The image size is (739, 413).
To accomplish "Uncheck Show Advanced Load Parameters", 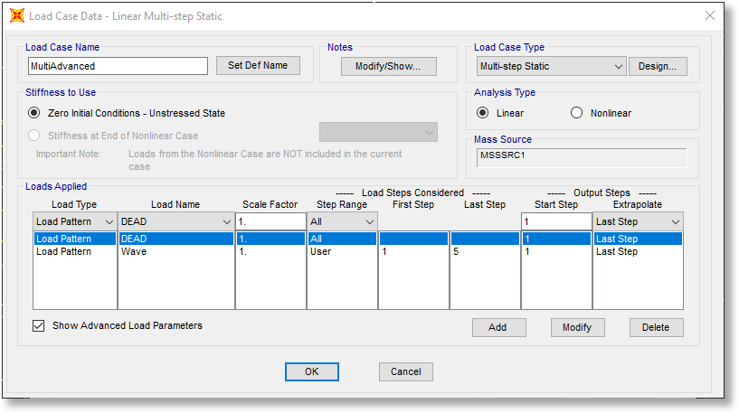I will click(39, 325).
